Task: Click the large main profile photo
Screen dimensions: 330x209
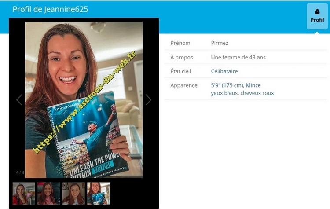Action: point(84,100)
